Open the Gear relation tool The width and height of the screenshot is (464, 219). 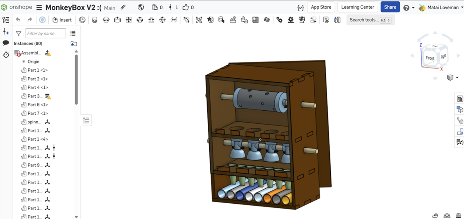[279, 20]
